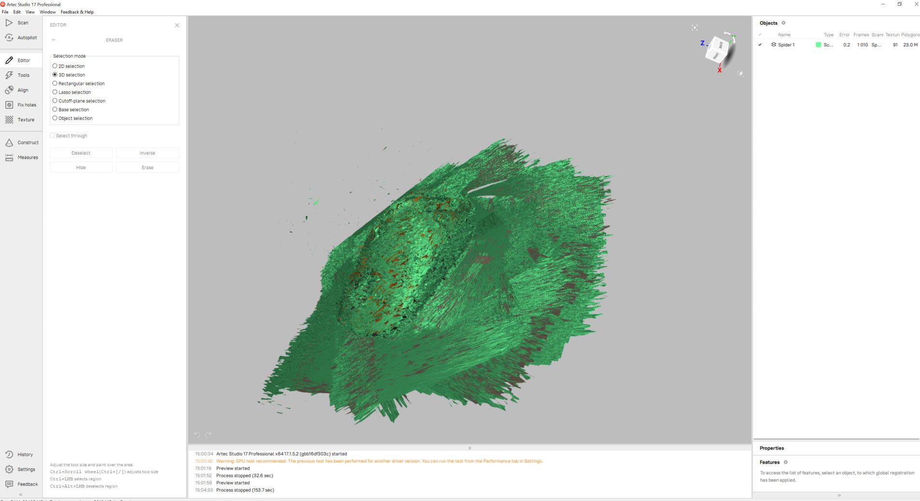Click the Hide button
This screenshot has width=920, height=501.
click(x=81, y=167)
